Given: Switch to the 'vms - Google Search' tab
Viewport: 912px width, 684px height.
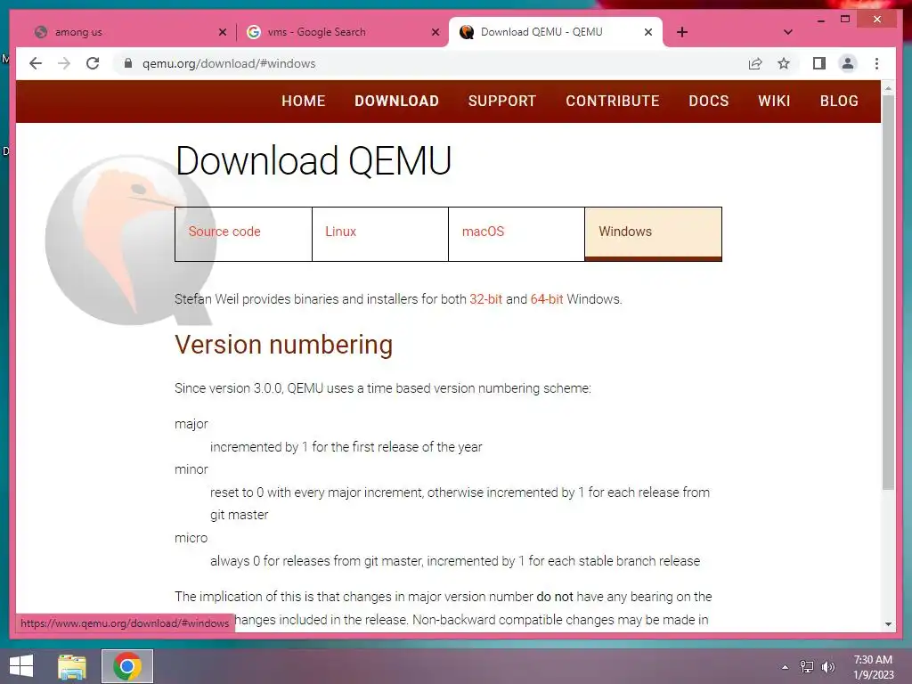Looking at the screenshot, I should tap(342, 32).
